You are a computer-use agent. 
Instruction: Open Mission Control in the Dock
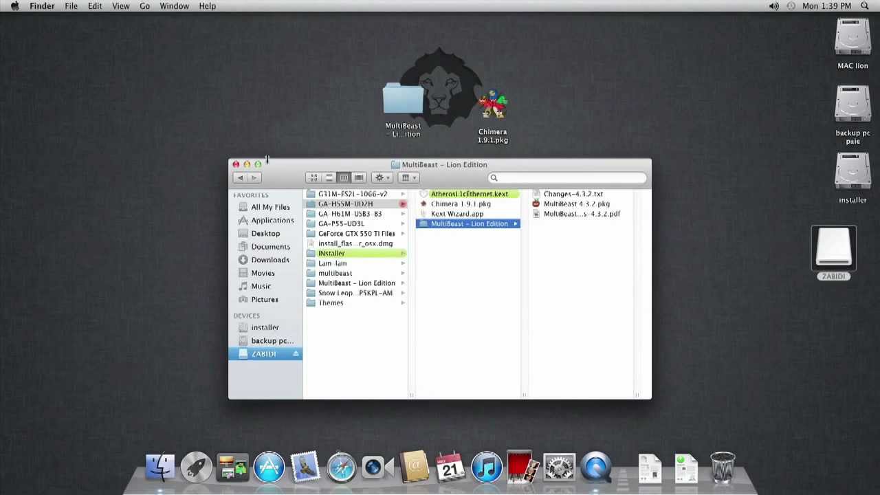233,467
